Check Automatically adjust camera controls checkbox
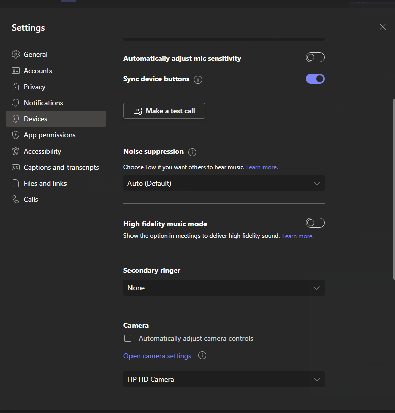This screenshot has width=395, height=413. click(x=128, y=338)
